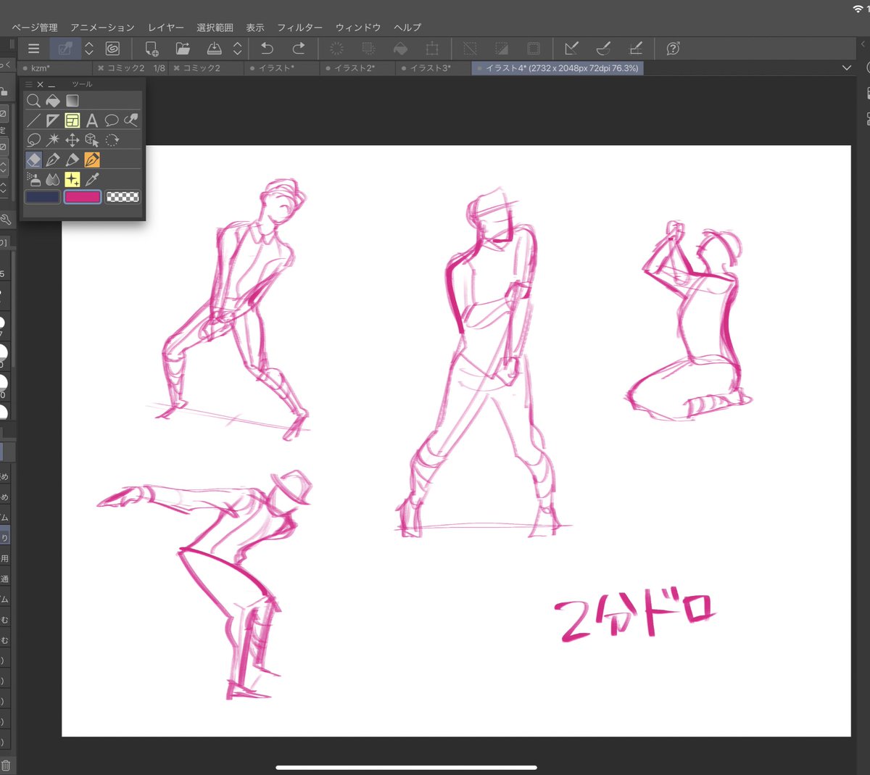The width and height of the screenshot is (870, 775).
Task: Click the Fill command in command bar
Action: pyautogui.click(x=400, y=49)
